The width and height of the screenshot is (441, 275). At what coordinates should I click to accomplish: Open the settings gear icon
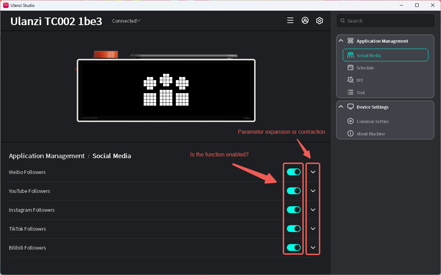coord(320,21)
